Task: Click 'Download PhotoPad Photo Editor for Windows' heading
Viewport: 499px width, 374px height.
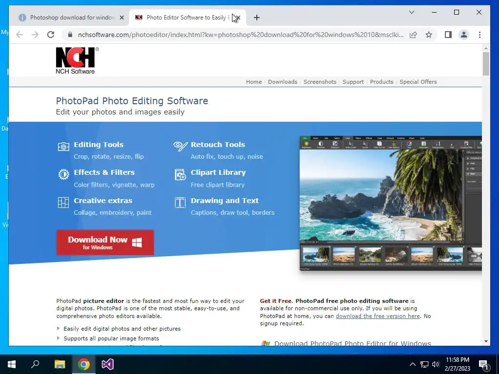Action: pos(352,343)
